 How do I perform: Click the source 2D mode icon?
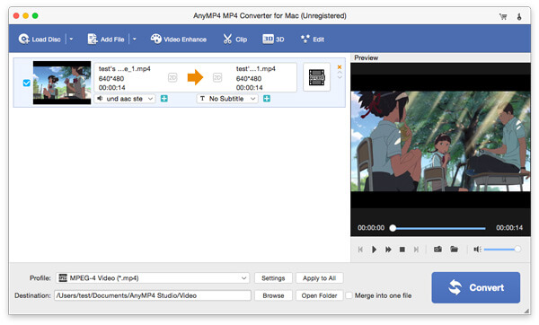(x=172, y=78)
